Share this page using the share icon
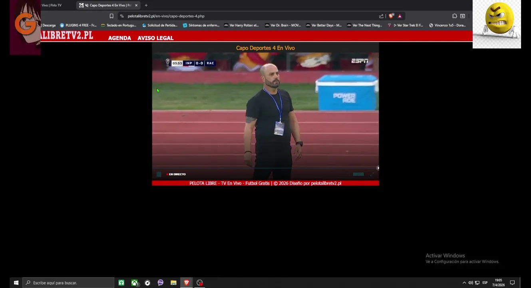The height and width of the screenshot is (288, 531). click(x=381, y=16)
